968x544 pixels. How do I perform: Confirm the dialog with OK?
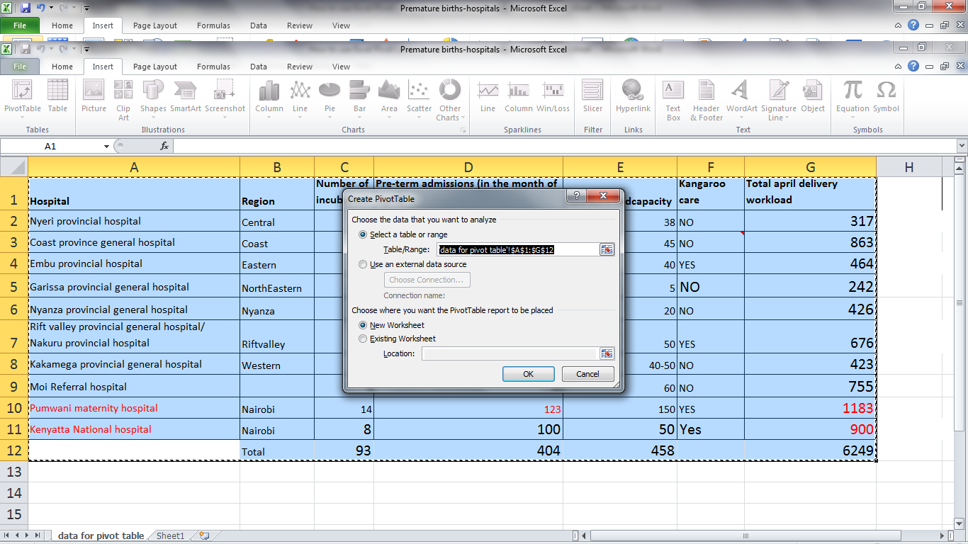(528, 374)
